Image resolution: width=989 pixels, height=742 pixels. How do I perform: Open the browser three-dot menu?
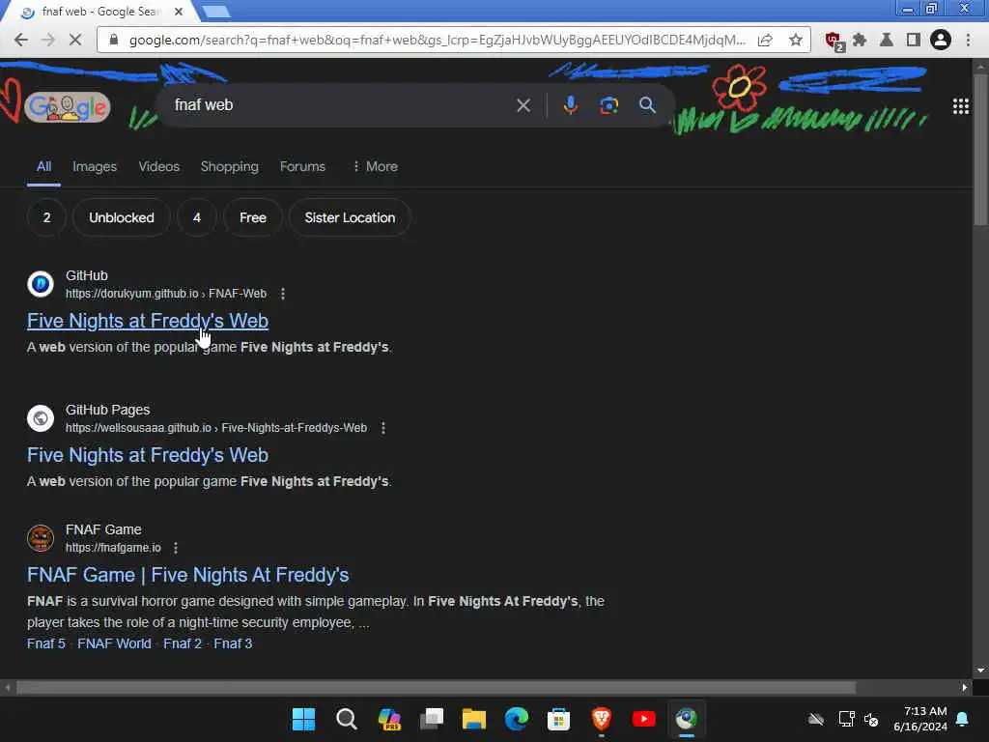(x=968, y=40)
